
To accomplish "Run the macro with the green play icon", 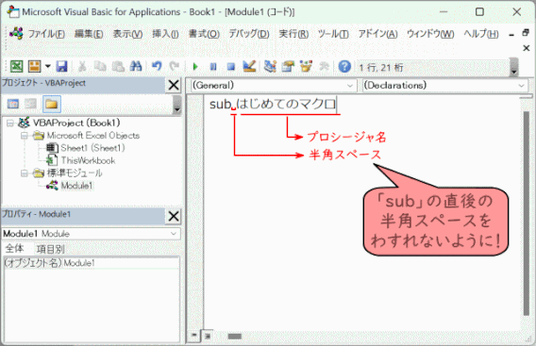I will [x=195, y=66].
